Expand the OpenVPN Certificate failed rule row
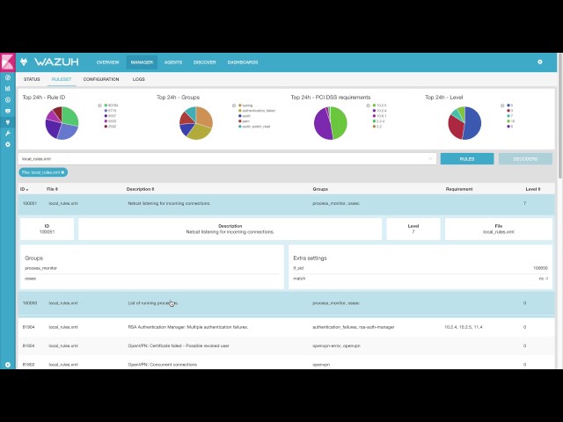This screenshot has width=563, height=422. pyautogui.click(x=286, y=346)
